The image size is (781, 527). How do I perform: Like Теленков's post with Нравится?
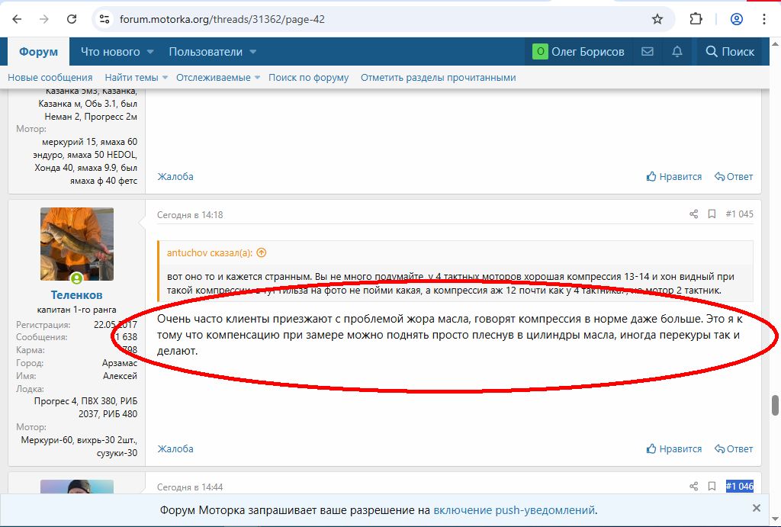click(x=674, y=449)
